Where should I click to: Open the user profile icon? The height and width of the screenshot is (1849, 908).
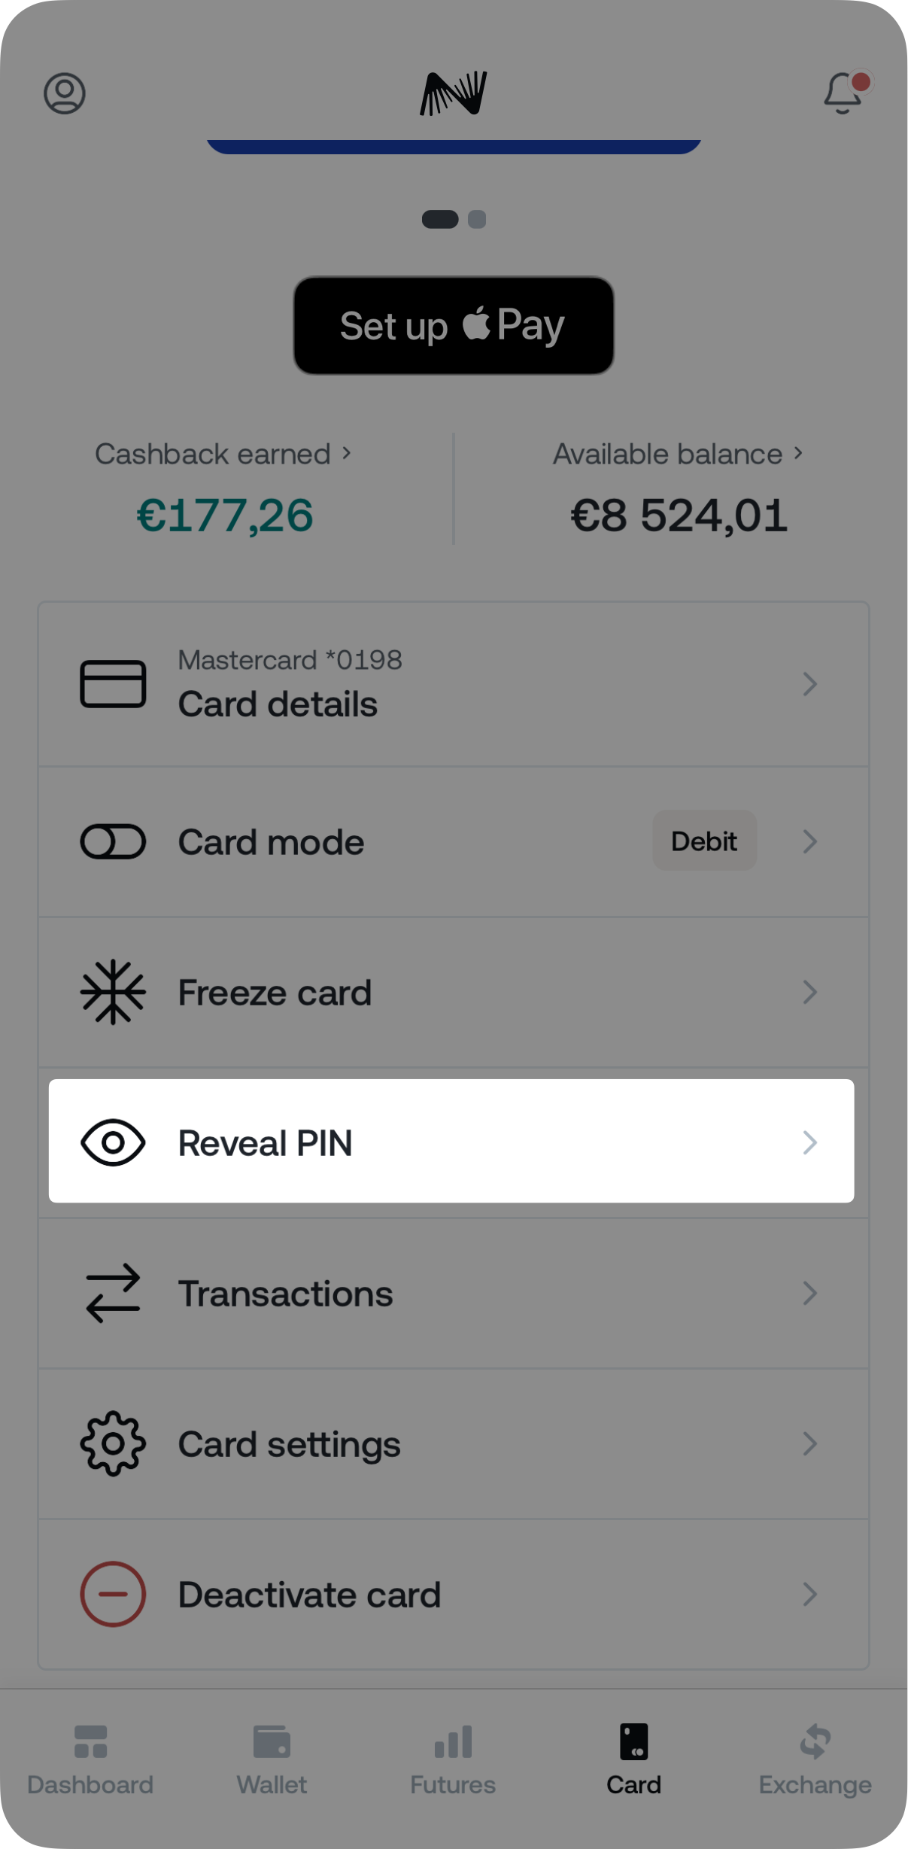point(65,93)
